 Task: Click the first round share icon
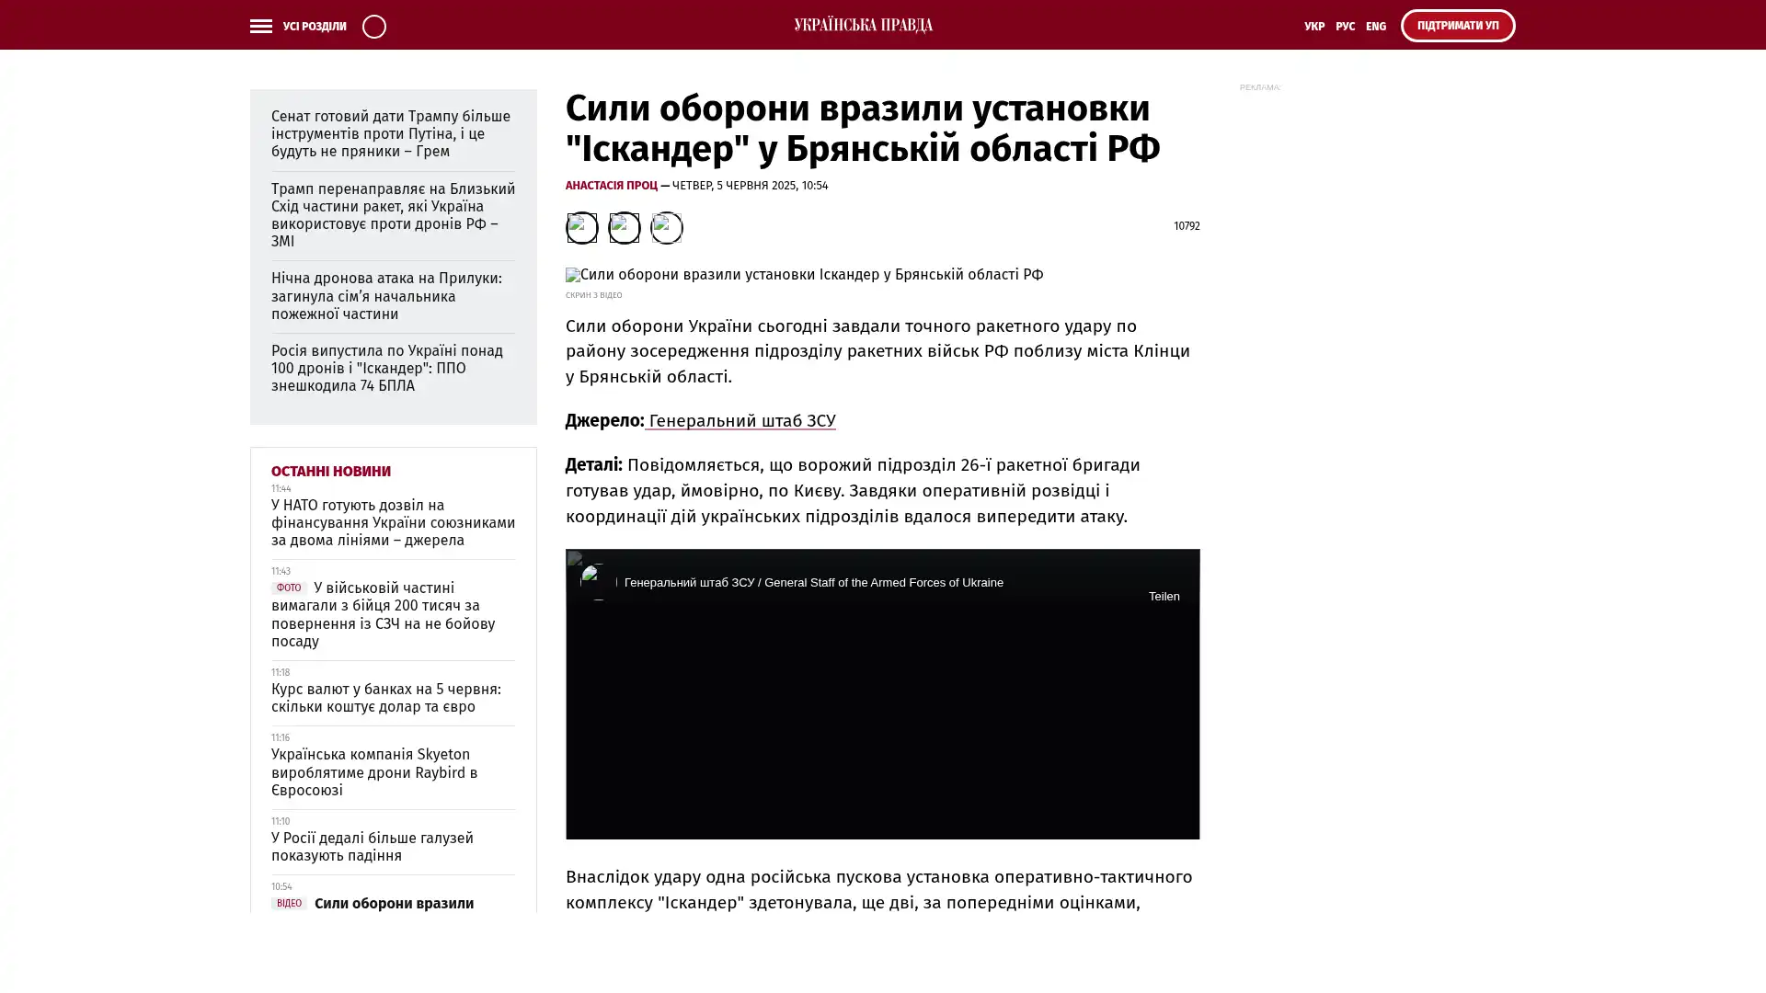click(x=581, y=227)
